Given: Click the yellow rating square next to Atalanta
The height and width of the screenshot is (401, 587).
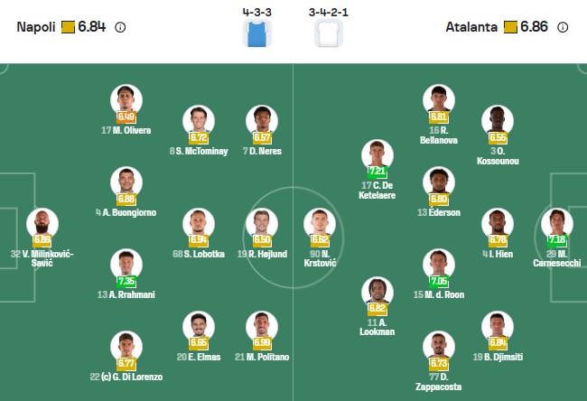Looking at the screenshot, I should (511, 27).
